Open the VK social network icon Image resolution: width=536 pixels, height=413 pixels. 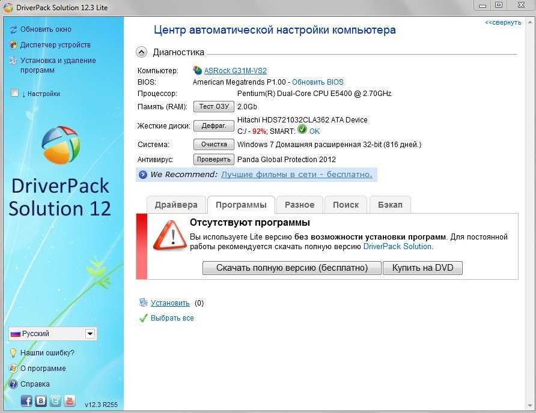pyautogui.click(x=41, y=401)
